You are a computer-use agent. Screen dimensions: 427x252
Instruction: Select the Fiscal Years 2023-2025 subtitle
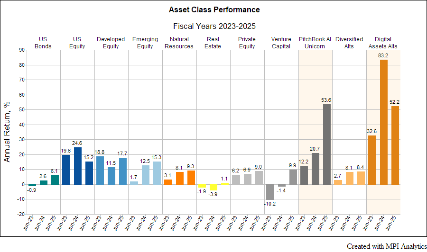[x=214, y=27]
